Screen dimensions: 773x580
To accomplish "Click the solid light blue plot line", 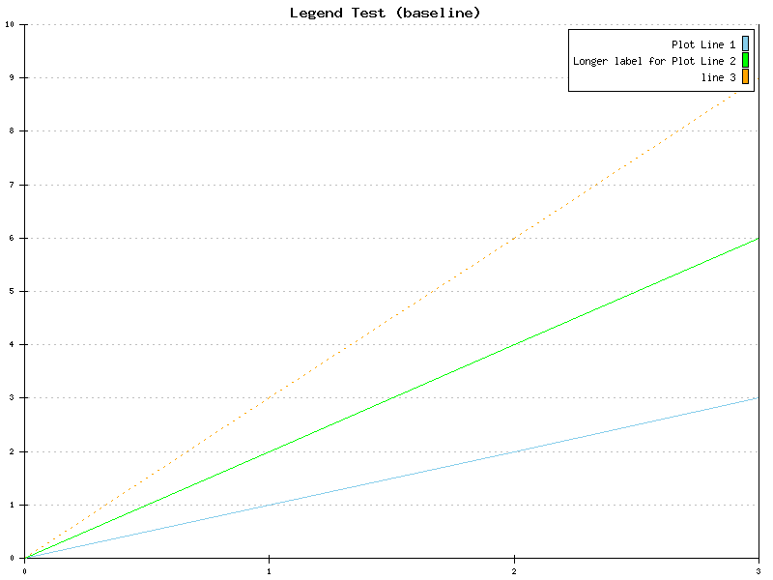I will (392, 478).
